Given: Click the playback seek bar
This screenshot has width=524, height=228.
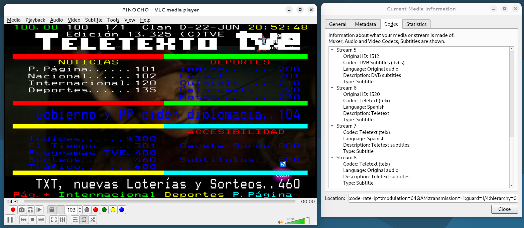Looking at the screenshot, I should (160, 201).
